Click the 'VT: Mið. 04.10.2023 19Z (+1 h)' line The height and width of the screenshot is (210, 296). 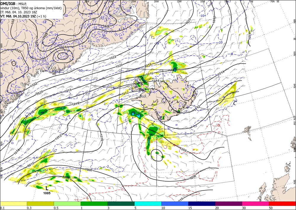pos(23,16)
